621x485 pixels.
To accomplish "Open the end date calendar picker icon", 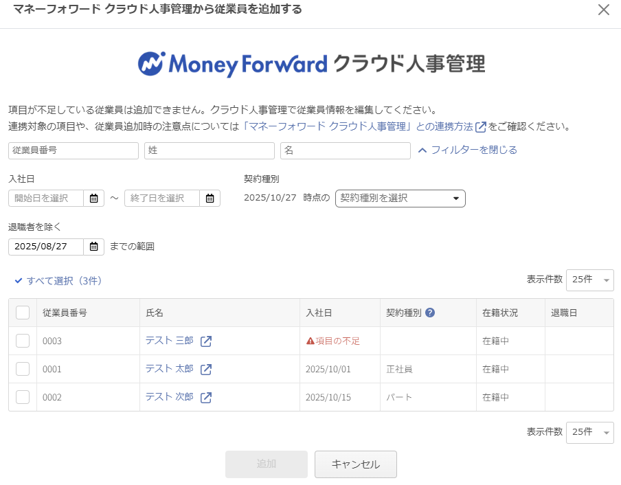I will pos(210,199).
